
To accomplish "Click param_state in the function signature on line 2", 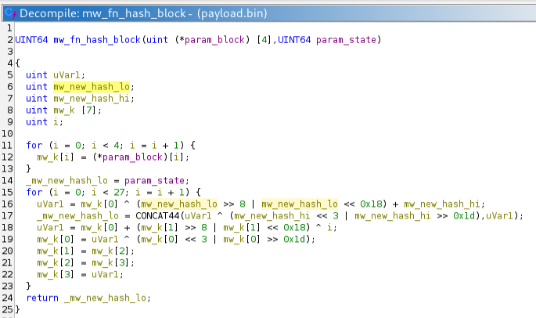I will [x=346, y=40].
